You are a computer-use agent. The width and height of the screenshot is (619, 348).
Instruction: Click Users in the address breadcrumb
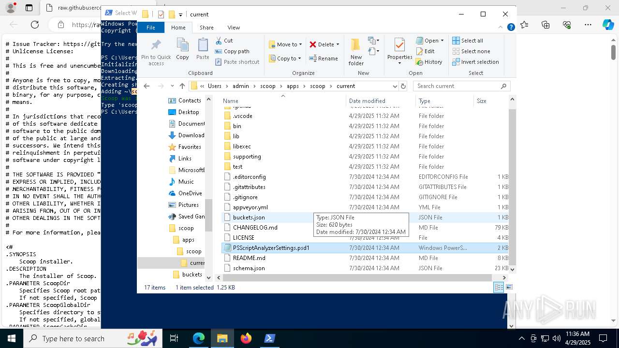point(215,86)
